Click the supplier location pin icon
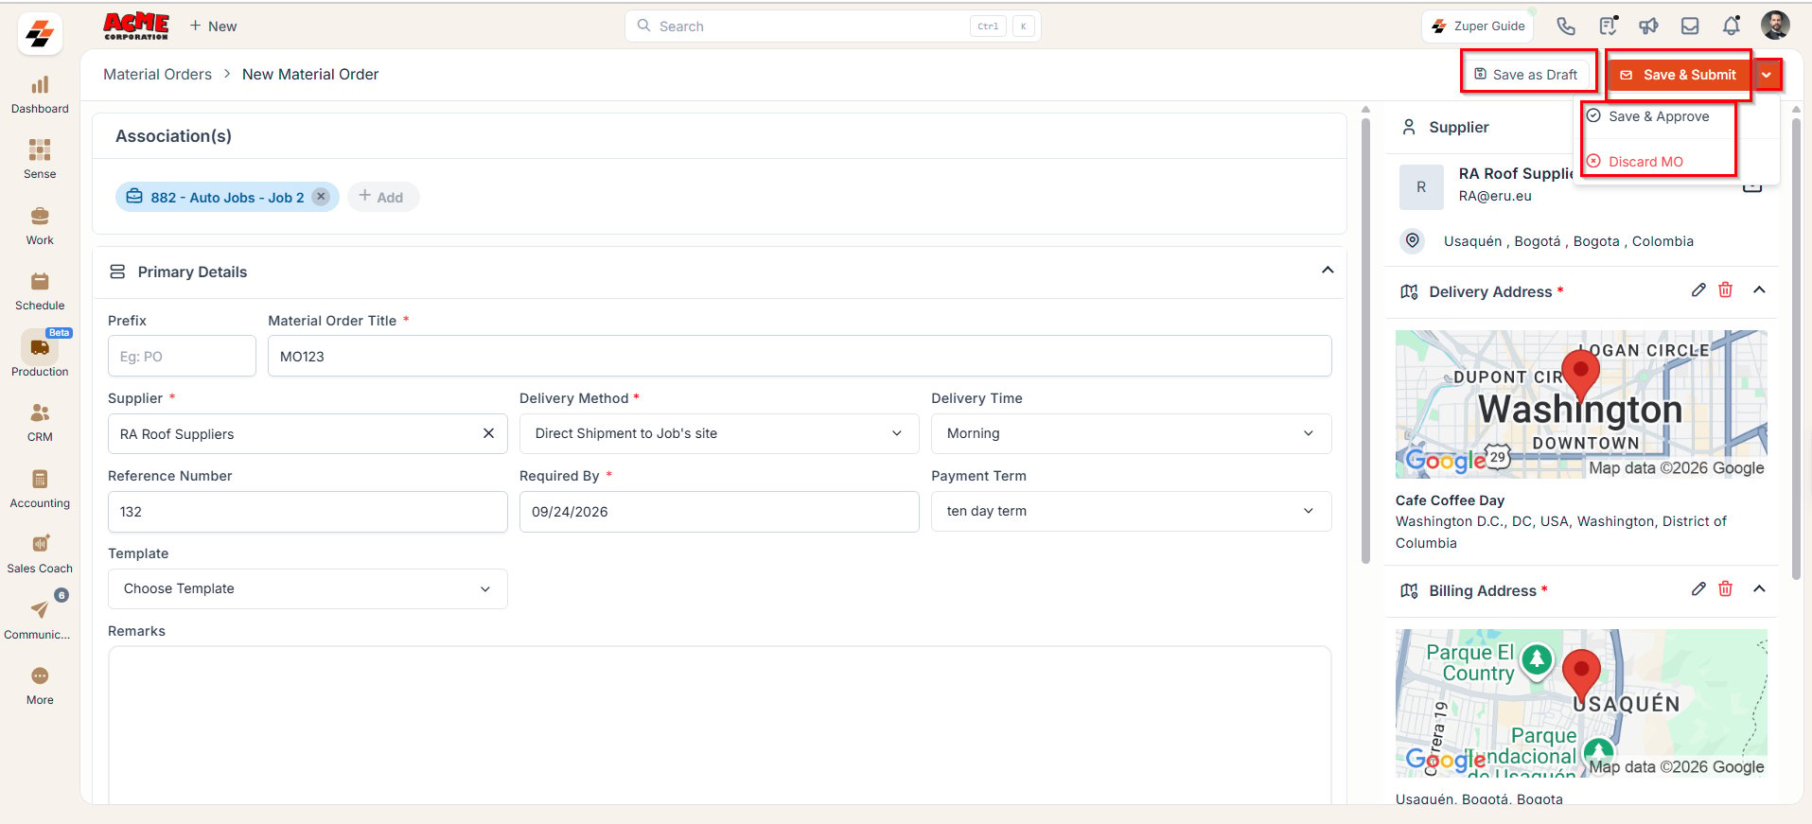This screenshot has width=1812, height=824. pos(1413,240)
